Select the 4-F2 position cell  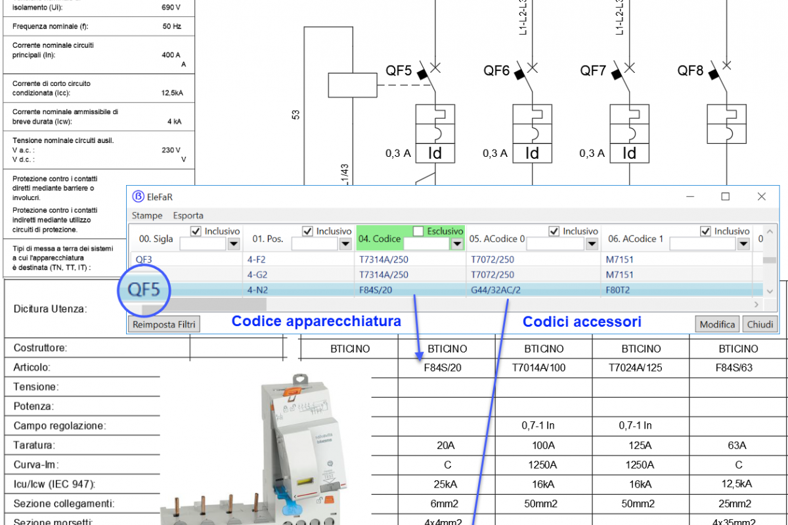[257, 259]
